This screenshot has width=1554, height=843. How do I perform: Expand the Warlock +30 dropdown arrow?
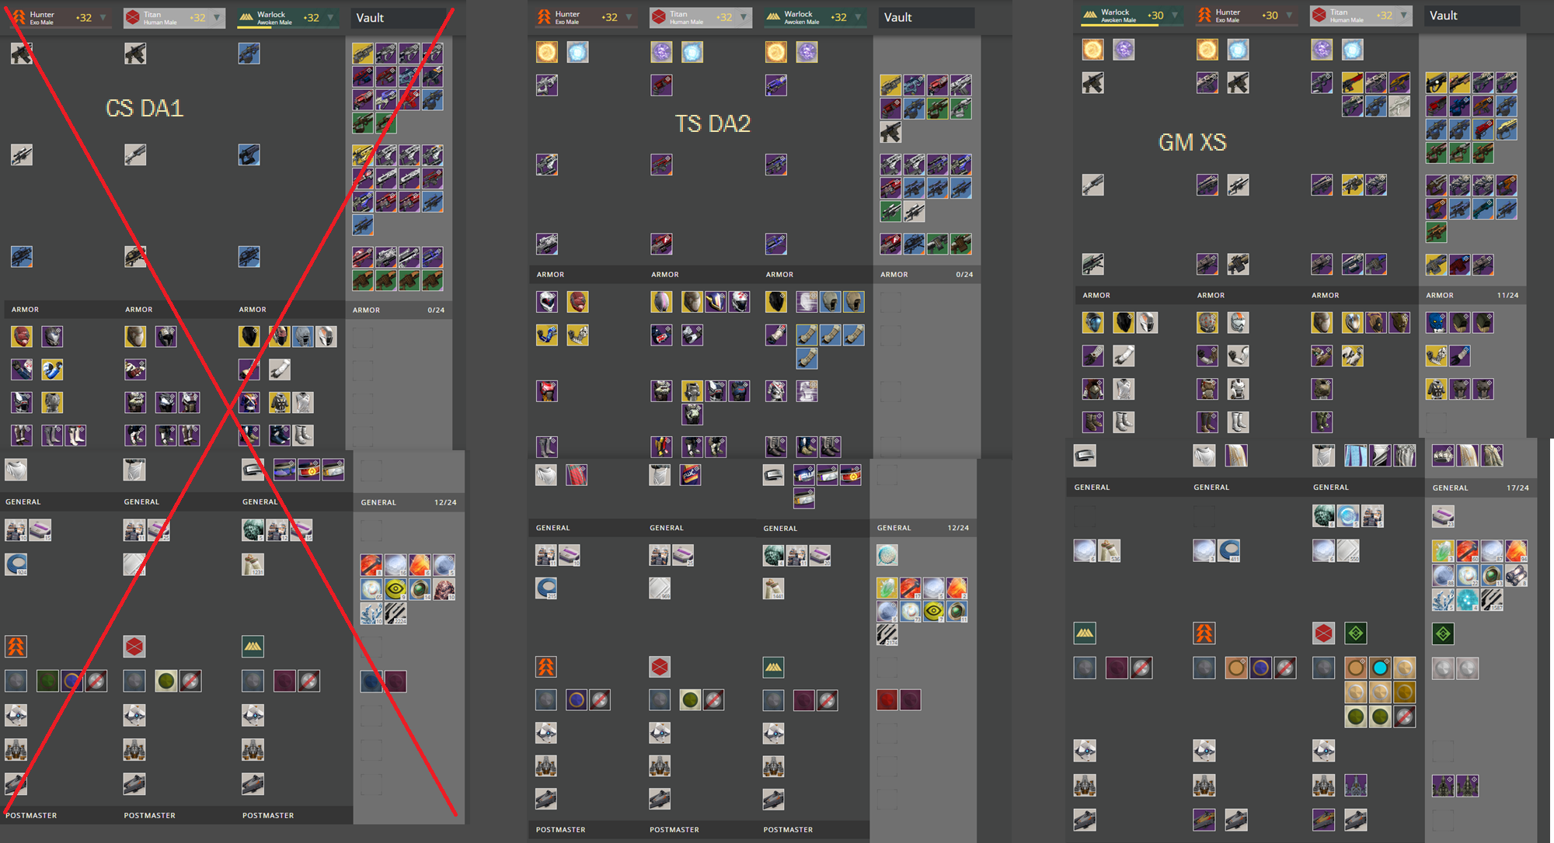(x=1174, y=15)
